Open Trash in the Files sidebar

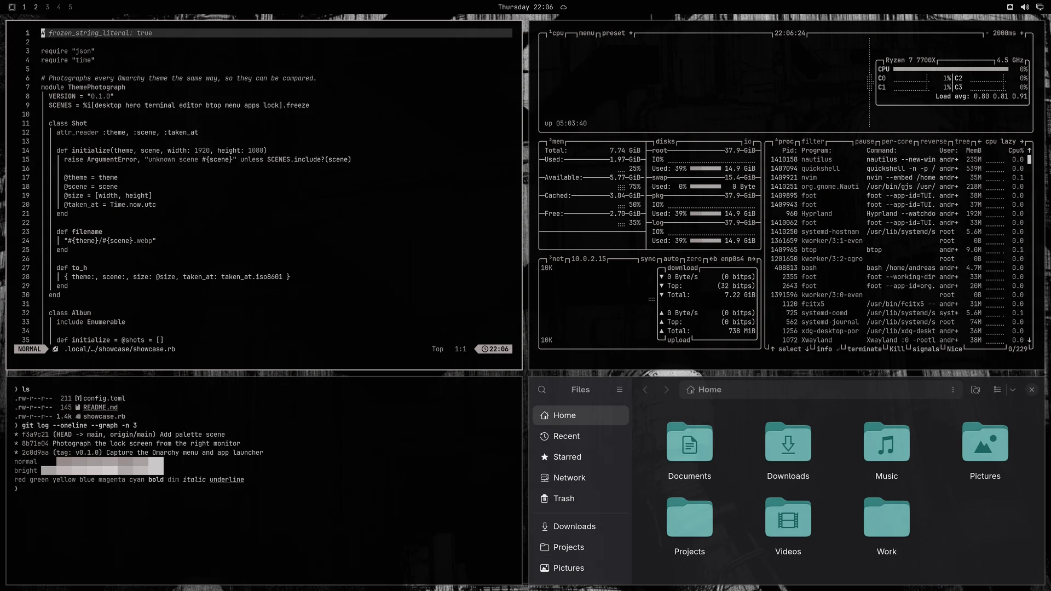[581, 499]
